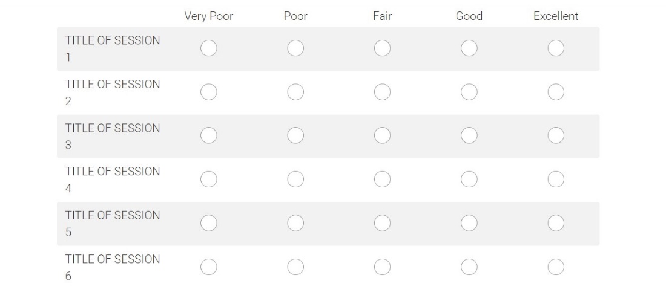Mark Session 4 as Very Poor

tap(208, 180)
